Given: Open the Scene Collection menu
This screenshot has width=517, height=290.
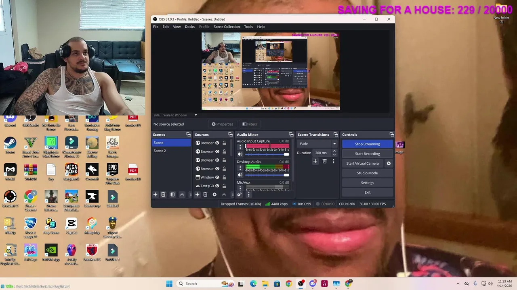Looking at the screenshot, I should pyautogui.click(x=227, y=27).
